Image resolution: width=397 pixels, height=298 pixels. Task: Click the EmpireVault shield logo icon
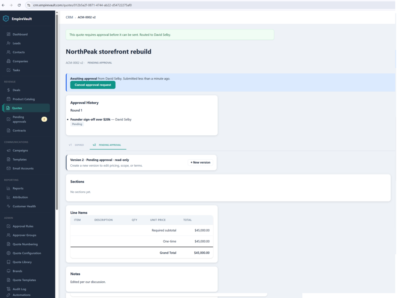point(6,19)
